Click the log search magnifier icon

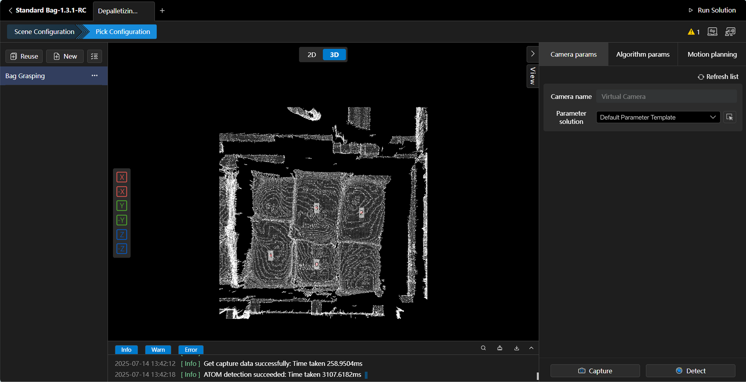pos(483,348)
